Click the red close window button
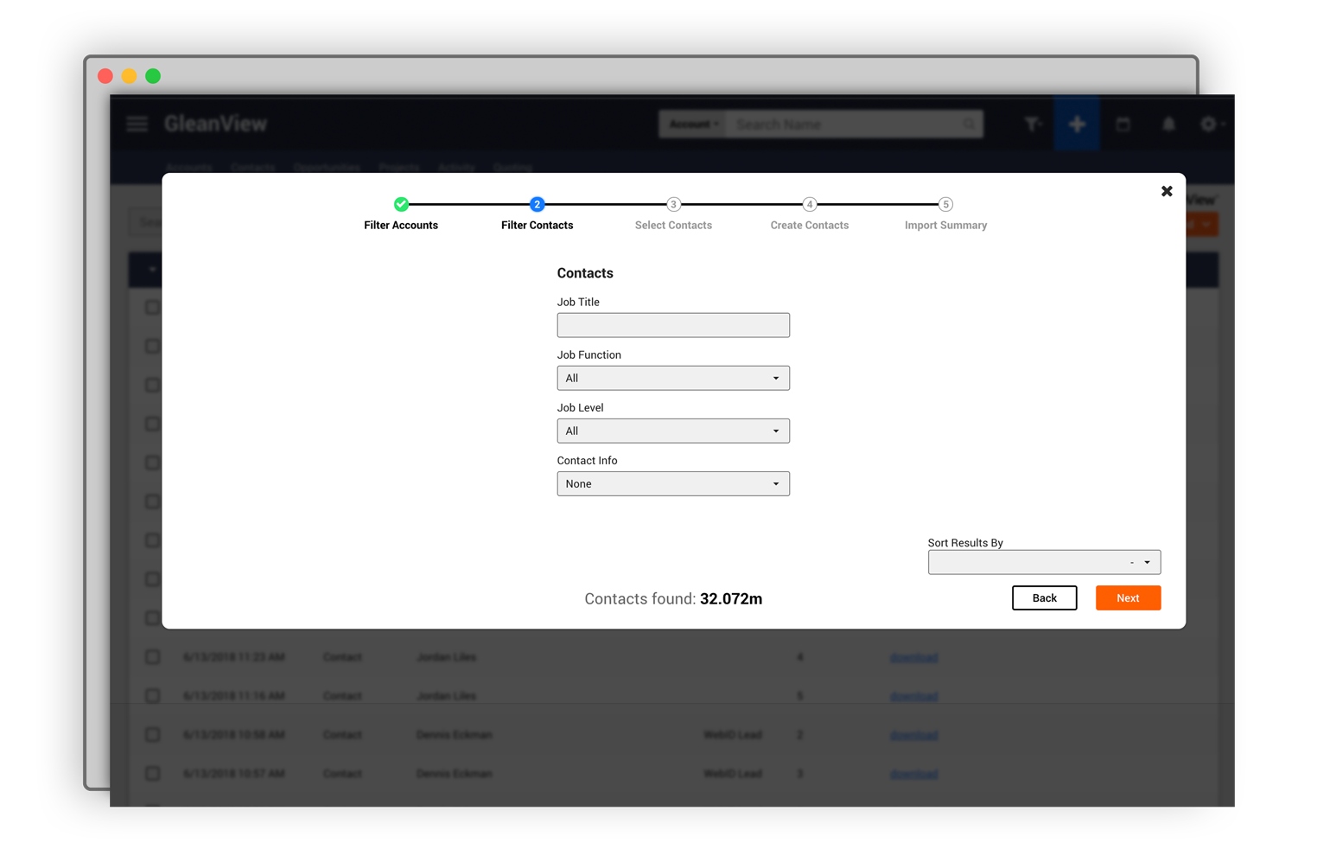Image resolution: width=1317 pixels, height=862 pixels. [x=105, y=76]
